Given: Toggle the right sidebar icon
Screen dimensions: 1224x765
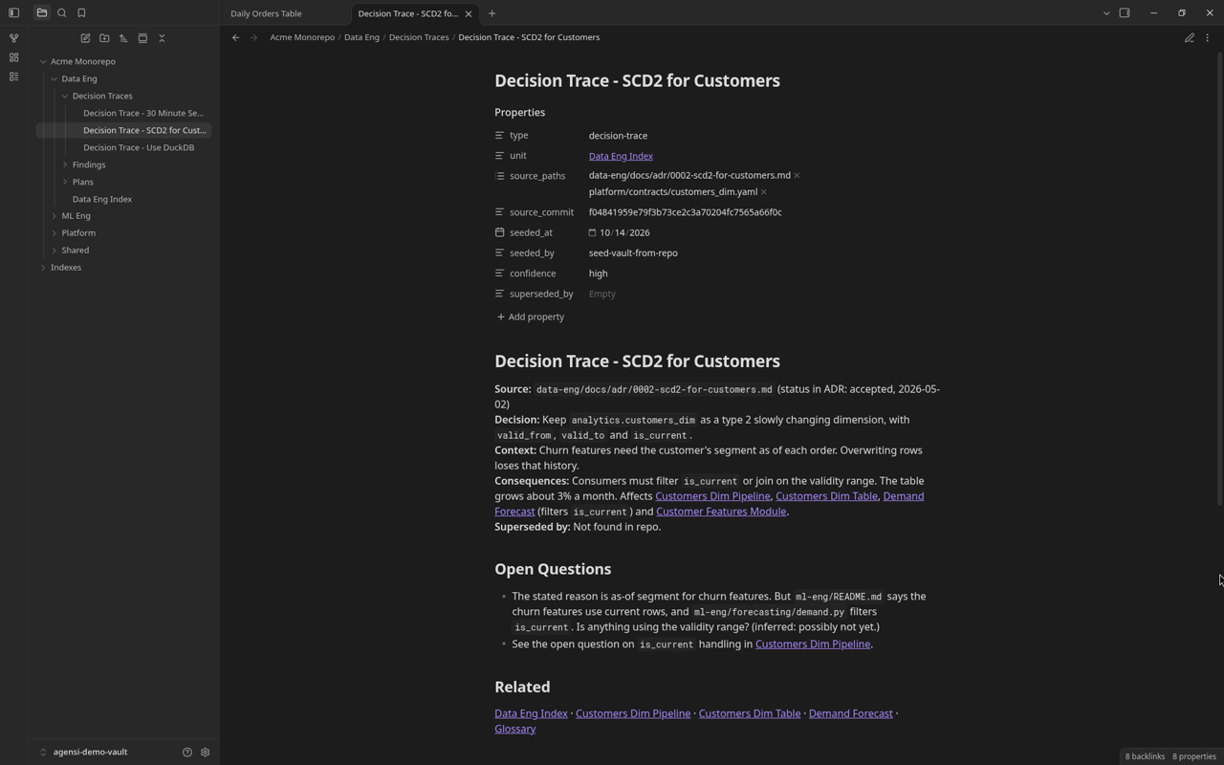Looking at the screenshot, I should (x=1125, y=13).
